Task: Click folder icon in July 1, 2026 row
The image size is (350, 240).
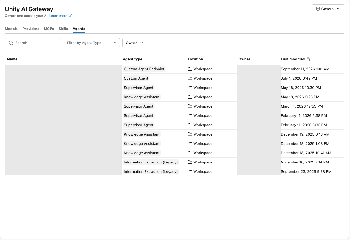Action: tap(190, 78)
